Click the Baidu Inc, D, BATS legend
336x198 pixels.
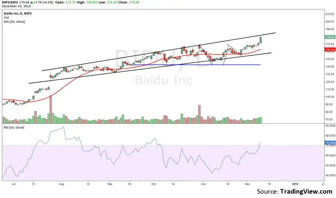tap(18, 13)
